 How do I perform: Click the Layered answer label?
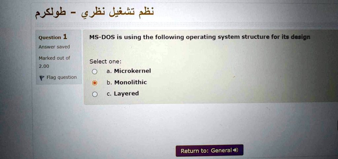coord(126,94)
